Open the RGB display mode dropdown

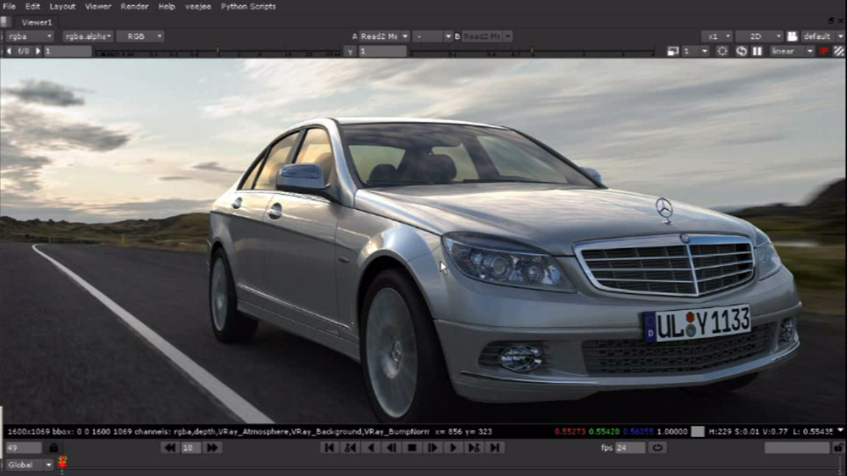(141, 36)
